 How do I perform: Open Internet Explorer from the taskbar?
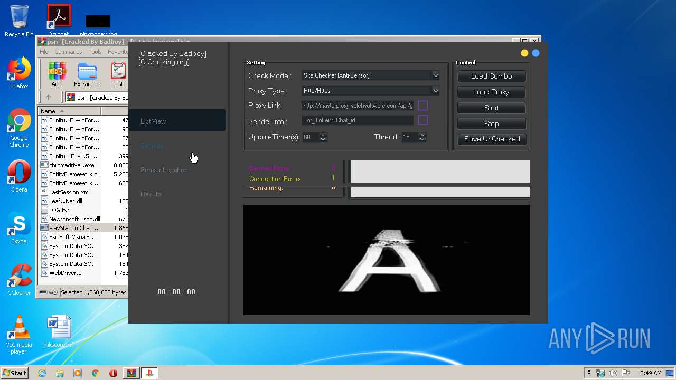[42, 373]
